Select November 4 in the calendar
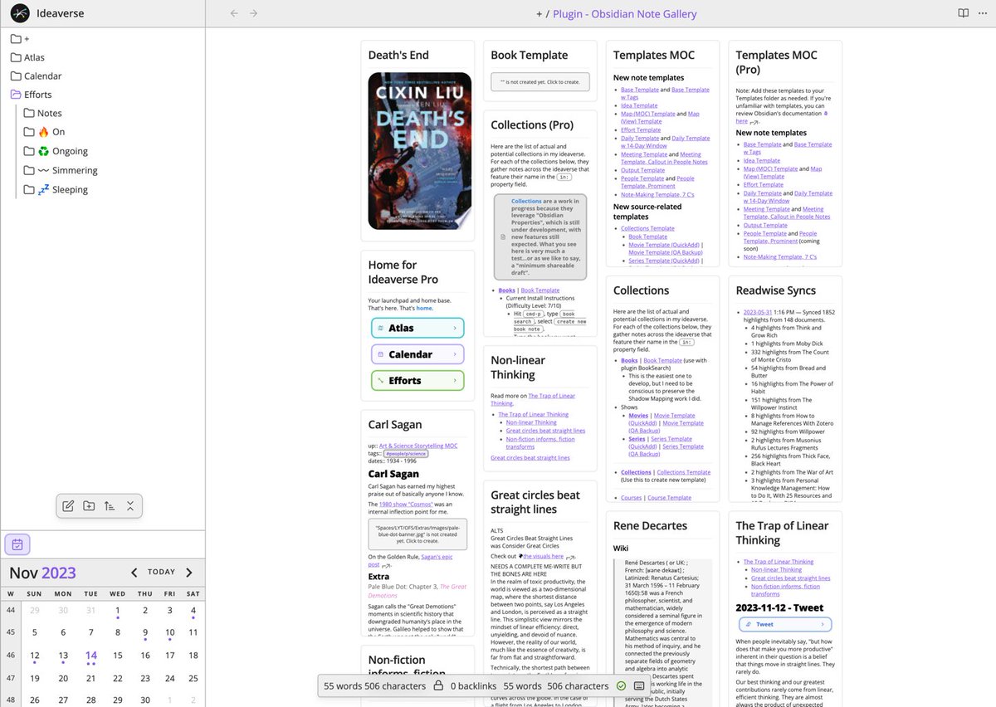Image resolution: width=996 pixels, height=707 pixels. [193, 611]
